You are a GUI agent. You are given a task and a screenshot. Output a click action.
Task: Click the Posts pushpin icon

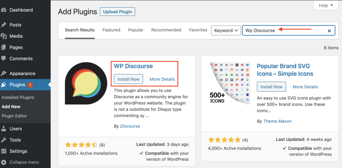click(x=3, y=25)
